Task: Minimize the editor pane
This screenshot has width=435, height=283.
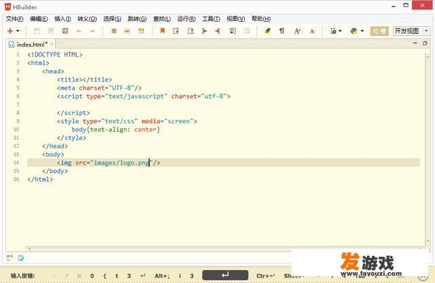Action: (x=415, y=43)
